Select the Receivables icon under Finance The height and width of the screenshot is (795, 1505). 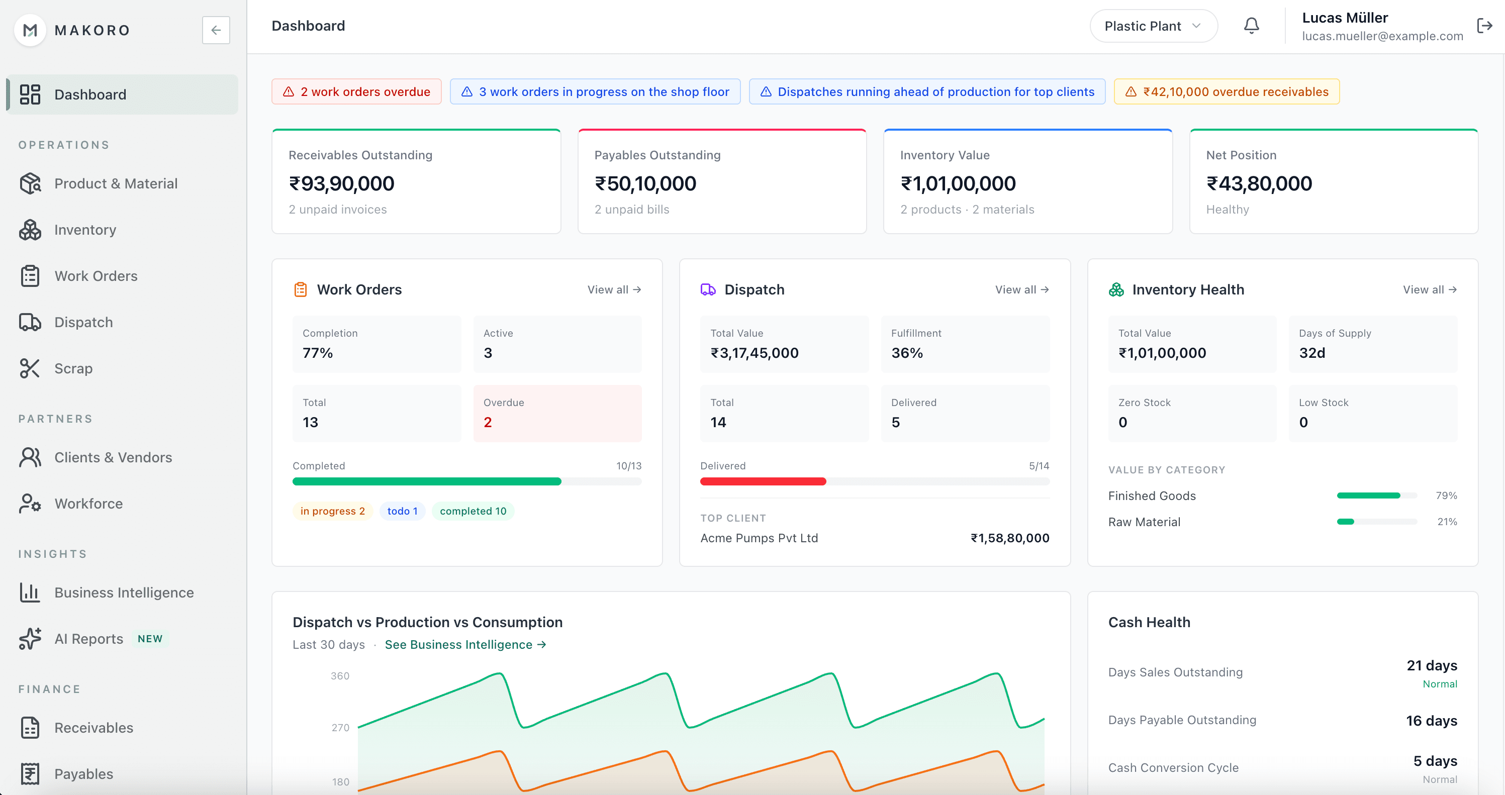(x=30, y=728)
